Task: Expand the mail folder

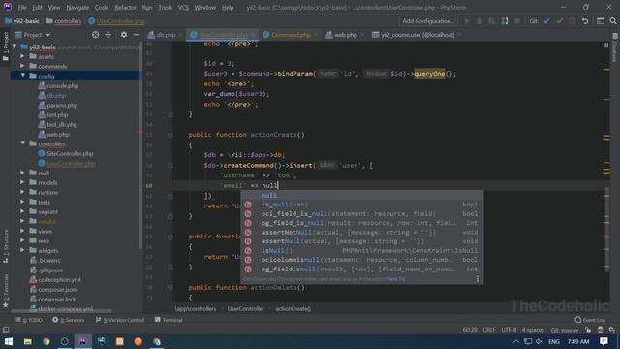Action: (22, 173)
